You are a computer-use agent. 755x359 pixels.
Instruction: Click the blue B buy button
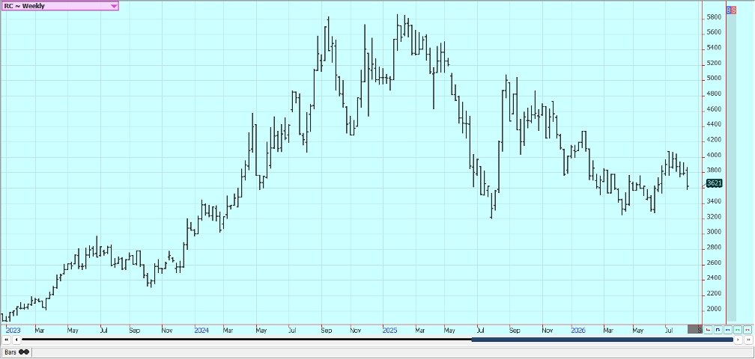pyautogui.click(x=729, y=10)
